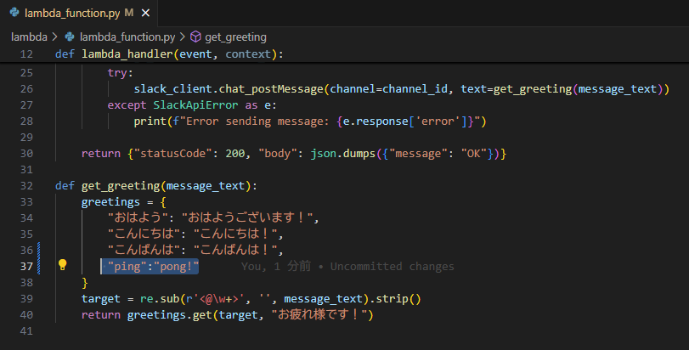Click the selected "ping":"pong!" text

(x=153, y=267)
